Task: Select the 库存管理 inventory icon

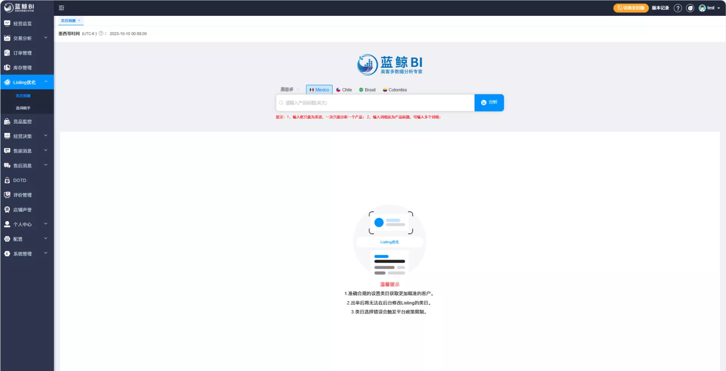Action: [x=7, y=68]
